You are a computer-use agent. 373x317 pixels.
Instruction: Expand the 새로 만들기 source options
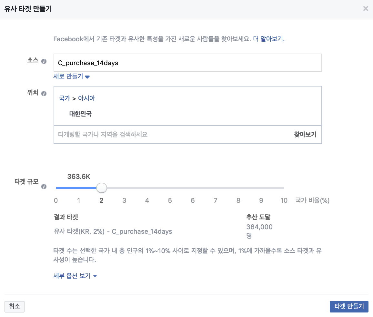pos(68,77)
